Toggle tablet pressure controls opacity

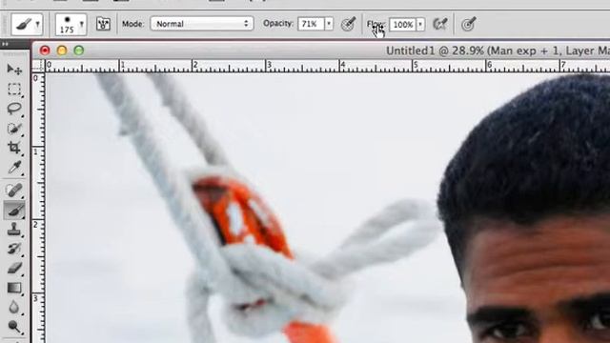coord(348,24)
